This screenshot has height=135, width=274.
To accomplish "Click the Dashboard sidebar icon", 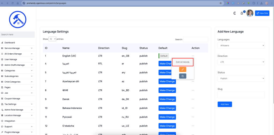I will pyautogui.click(x=2, y=43).
